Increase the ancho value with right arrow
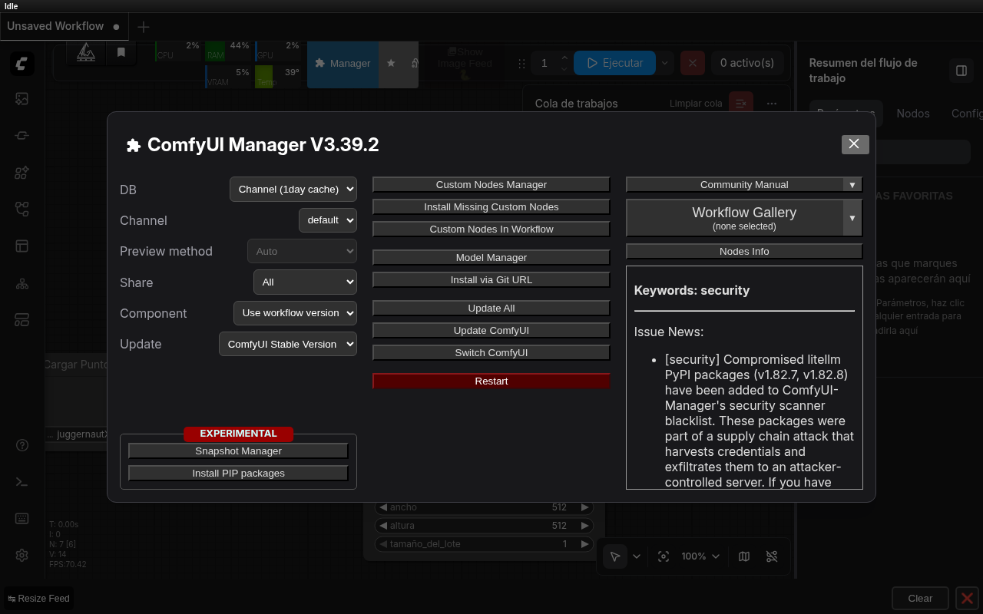The image size is (983, 614). [x=585, y=507]
